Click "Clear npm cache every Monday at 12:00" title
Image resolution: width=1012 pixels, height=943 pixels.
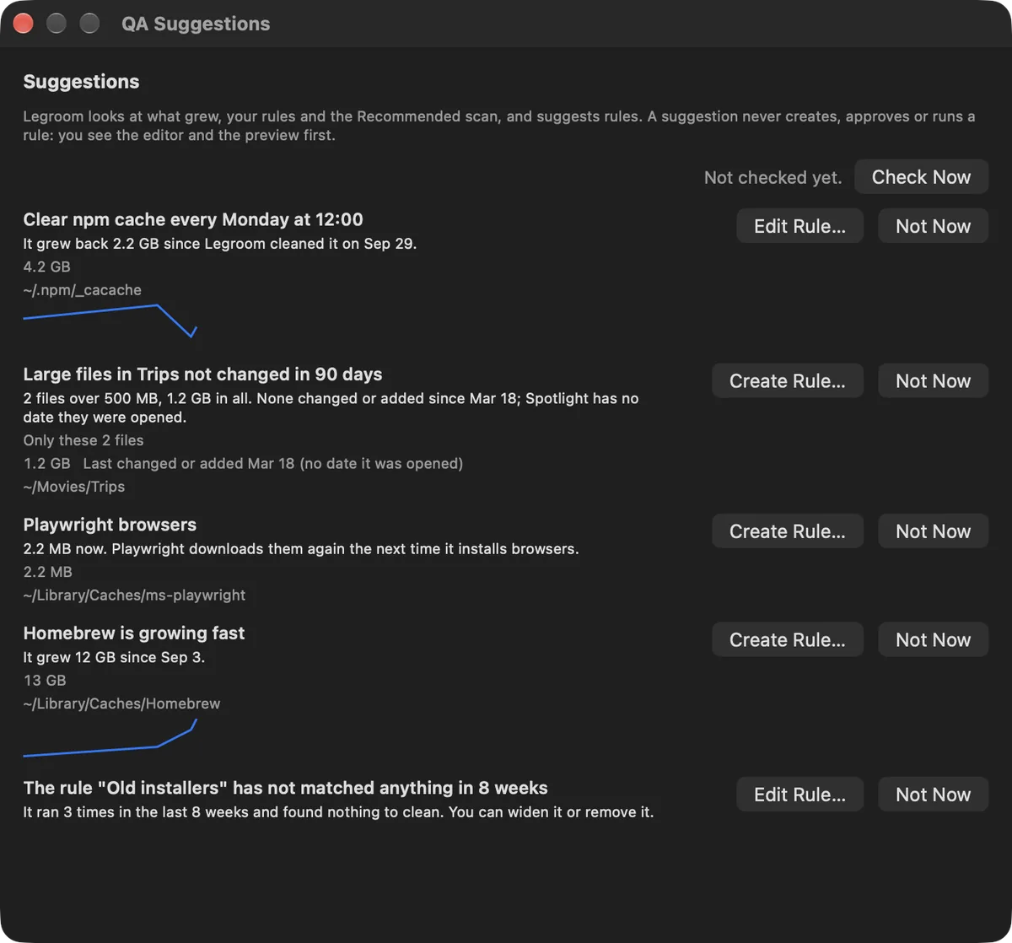(193, 220)
